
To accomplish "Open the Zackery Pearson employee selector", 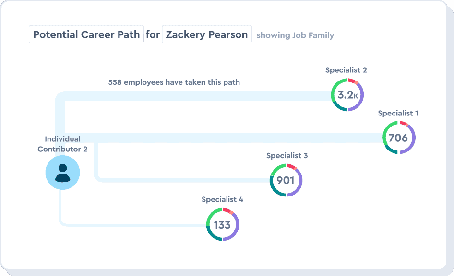I will (207, 34).
